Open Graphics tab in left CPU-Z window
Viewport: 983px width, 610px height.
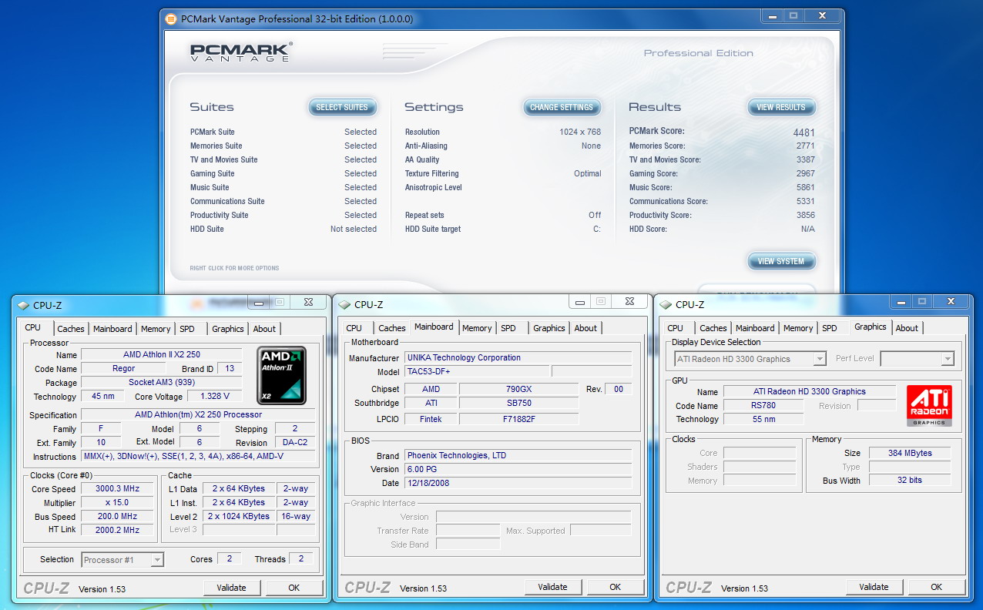click(x=228, y=329)
